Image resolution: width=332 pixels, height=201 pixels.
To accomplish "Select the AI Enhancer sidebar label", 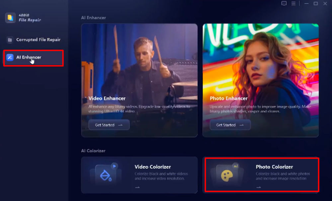I will (29, 57).
